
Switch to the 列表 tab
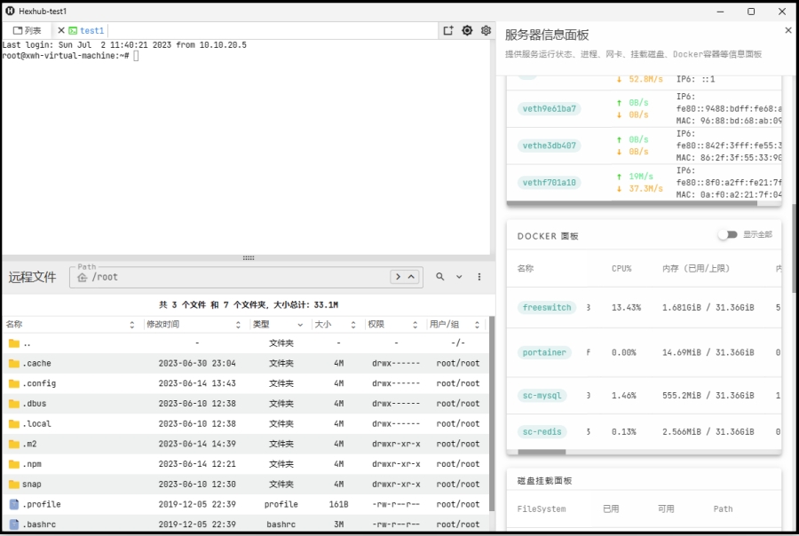pyautogui.click(x=28, y=30)
